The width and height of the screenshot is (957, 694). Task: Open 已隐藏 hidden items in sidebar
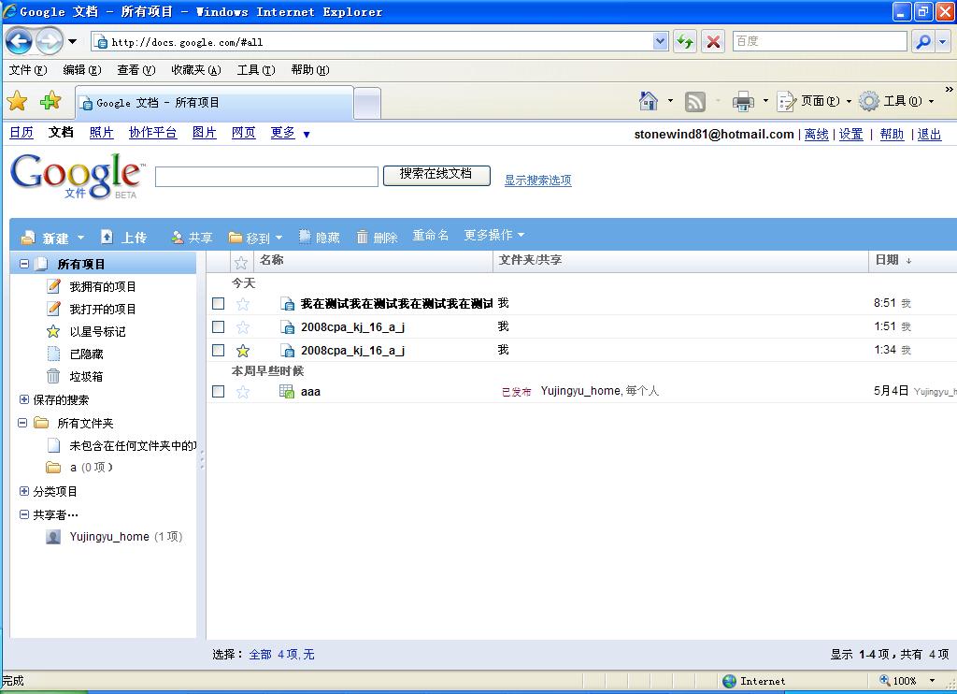click(86, 354)
